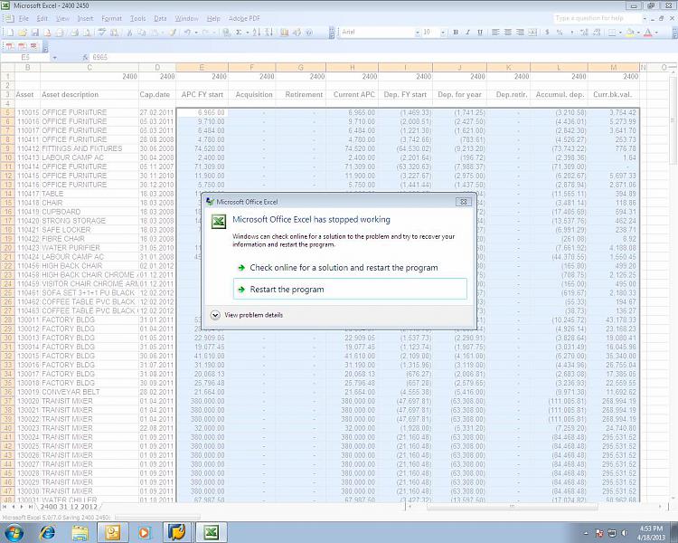Toggle Center alignment
The height and width of the screenshot is (543, 678).
point(508,33)
